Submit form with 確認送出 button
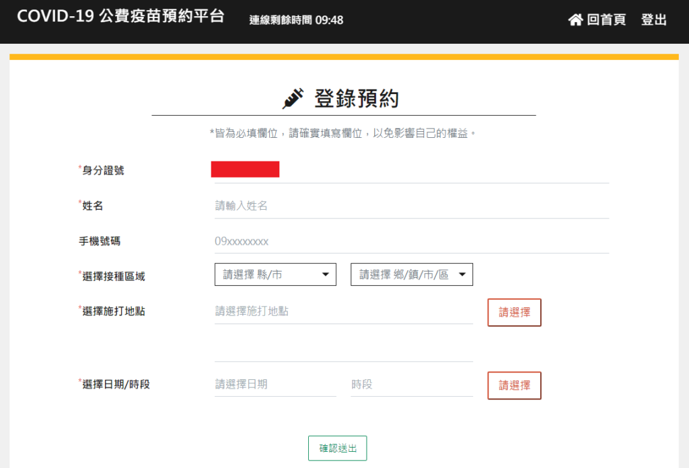The image size is (689, 468). [337, 448]
